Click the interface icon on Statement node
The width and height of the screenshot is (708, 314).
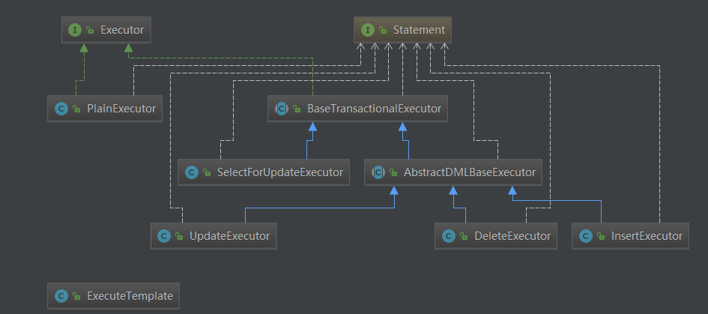click(x=367, y=31)
